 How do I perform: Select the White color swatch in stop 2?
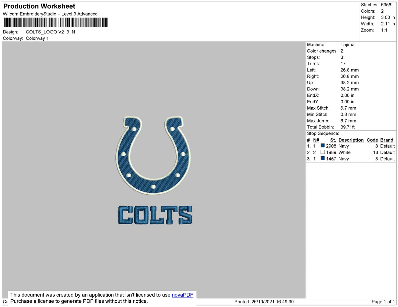pyautogui.click(x=322, y=152)
